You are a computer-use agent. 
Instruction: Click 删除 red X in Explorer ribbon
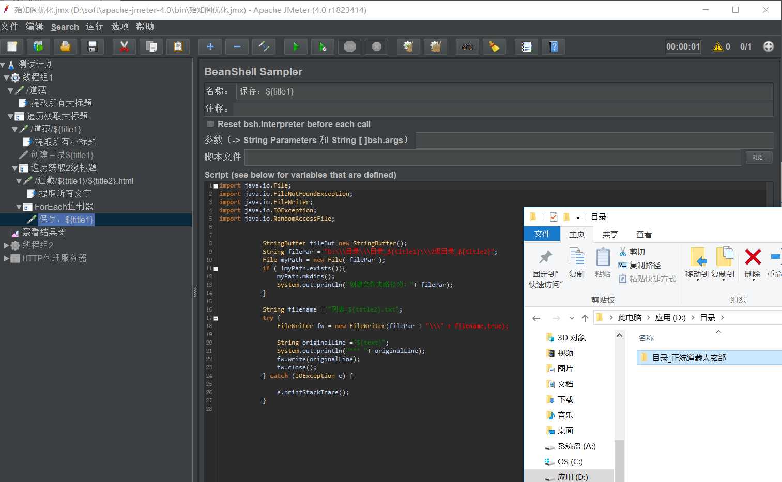753,263
